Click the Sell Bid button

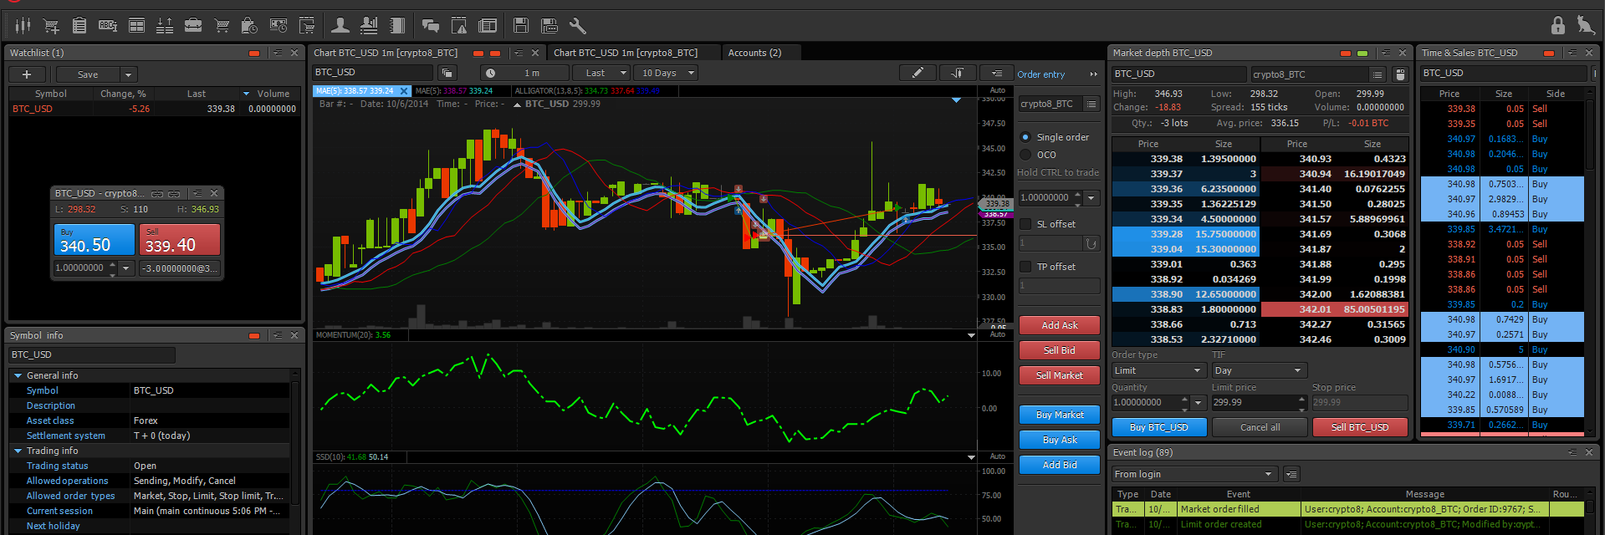(1059, 350)
